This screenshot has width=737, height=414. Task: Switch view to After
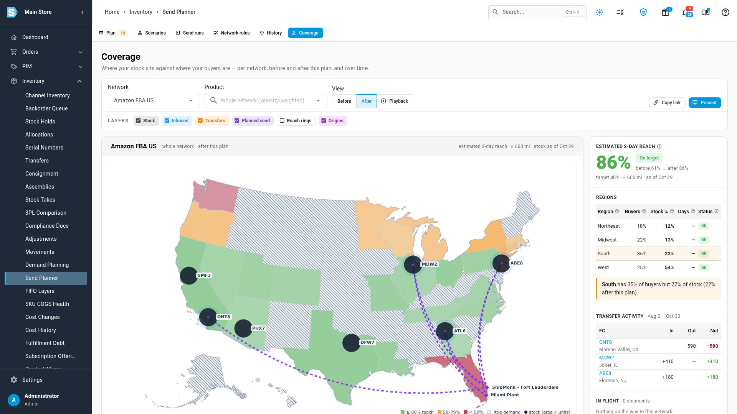(x=367, y=101)
